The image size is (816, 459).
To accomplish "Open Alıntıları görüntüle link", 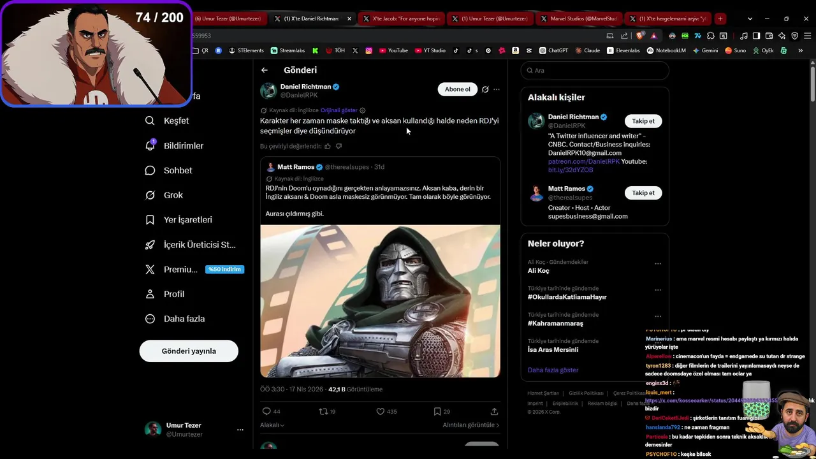I will 471,425.
